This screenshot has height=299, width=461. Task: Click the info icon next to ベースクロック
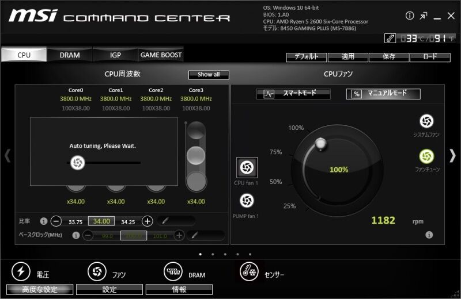76,235
